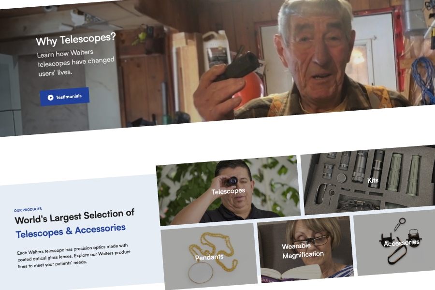Click the "Learn how Walters telescopes" subtitle text
The image size is (435, 290).
(76, 63)
